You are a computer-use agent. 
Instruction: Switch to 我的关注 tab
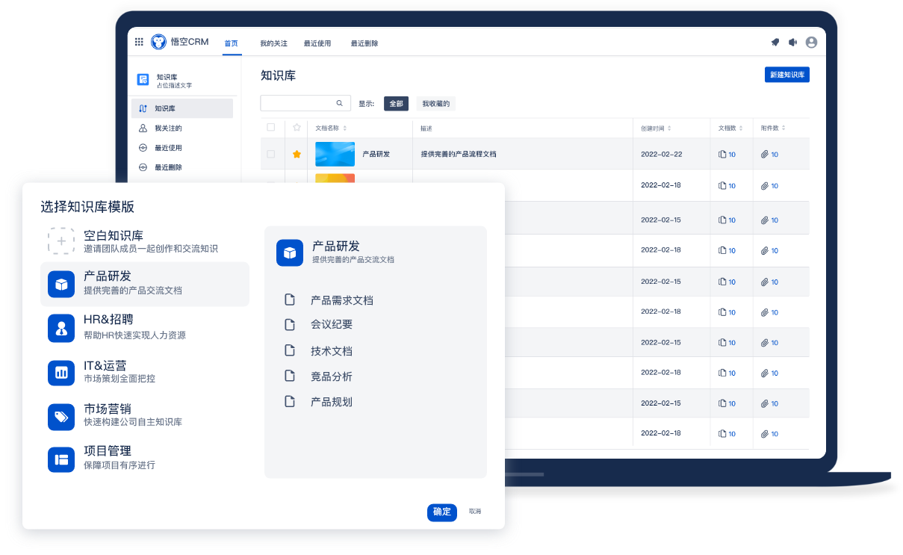coord(273,43)
